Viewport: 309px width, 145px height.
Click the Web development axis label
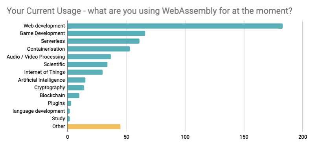44,26
